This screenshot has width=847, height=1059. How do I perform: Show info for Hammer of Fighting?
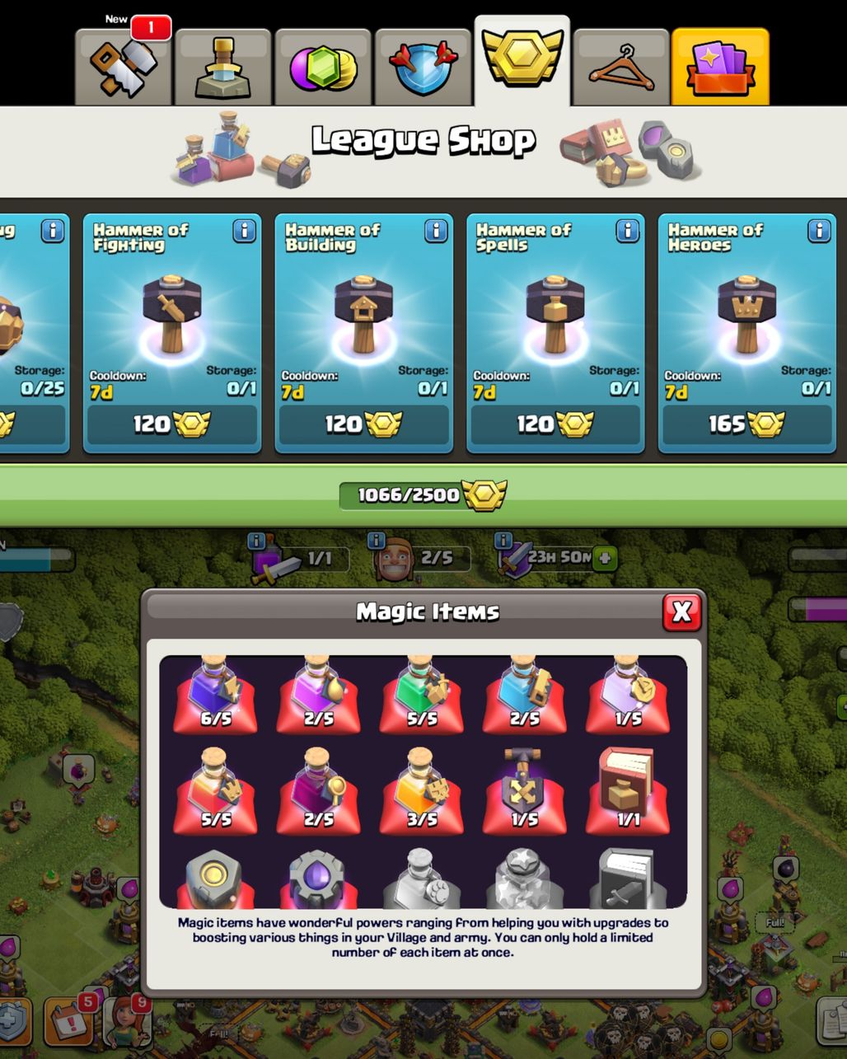point(244,231)
